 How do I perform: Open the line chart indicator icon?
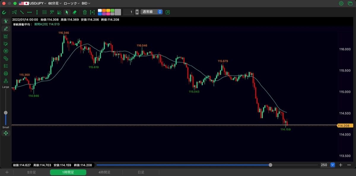point(6,36)
